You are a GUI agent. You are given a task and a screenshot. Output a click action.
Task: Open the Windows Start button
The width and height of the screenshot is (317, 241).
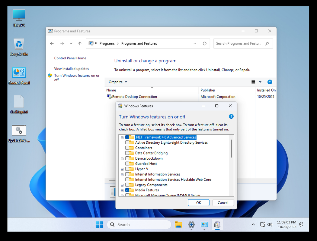[x=99, y=224]
